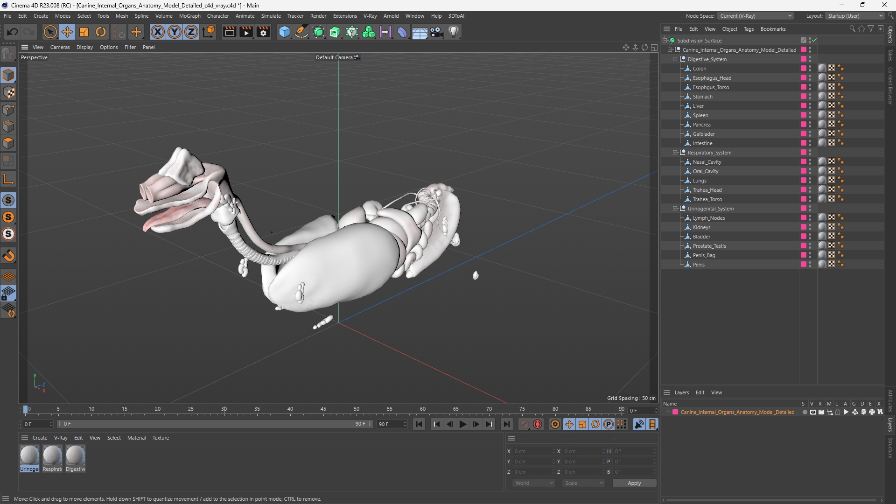Collapse the Respiratory_System group
Screen dimensions: 896x504
click(675, 153)
